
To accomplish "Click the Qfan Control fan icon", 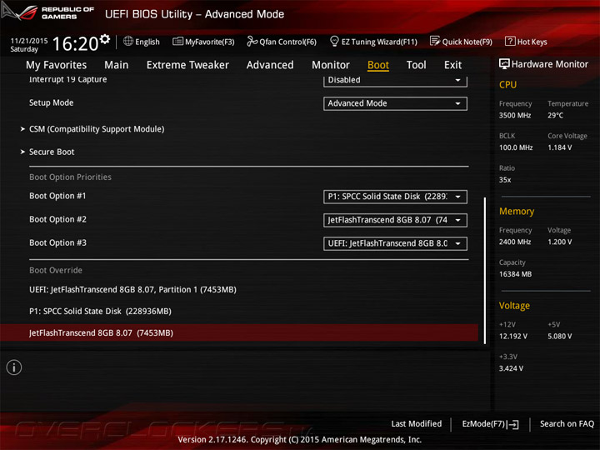I will 252,42.
